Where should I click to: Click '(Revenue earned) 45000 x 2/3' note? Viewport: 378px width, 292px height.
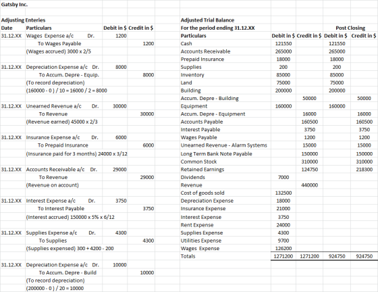[x=61, y=122]
